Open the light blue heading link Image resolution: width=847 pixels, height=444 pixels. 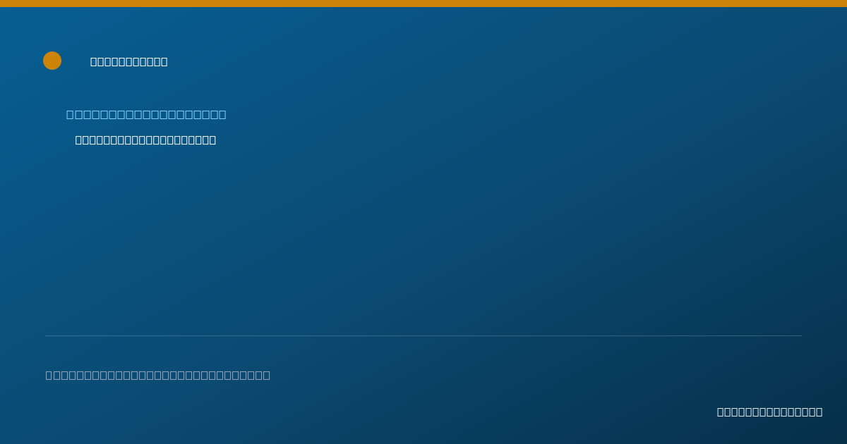pos(146,115)
